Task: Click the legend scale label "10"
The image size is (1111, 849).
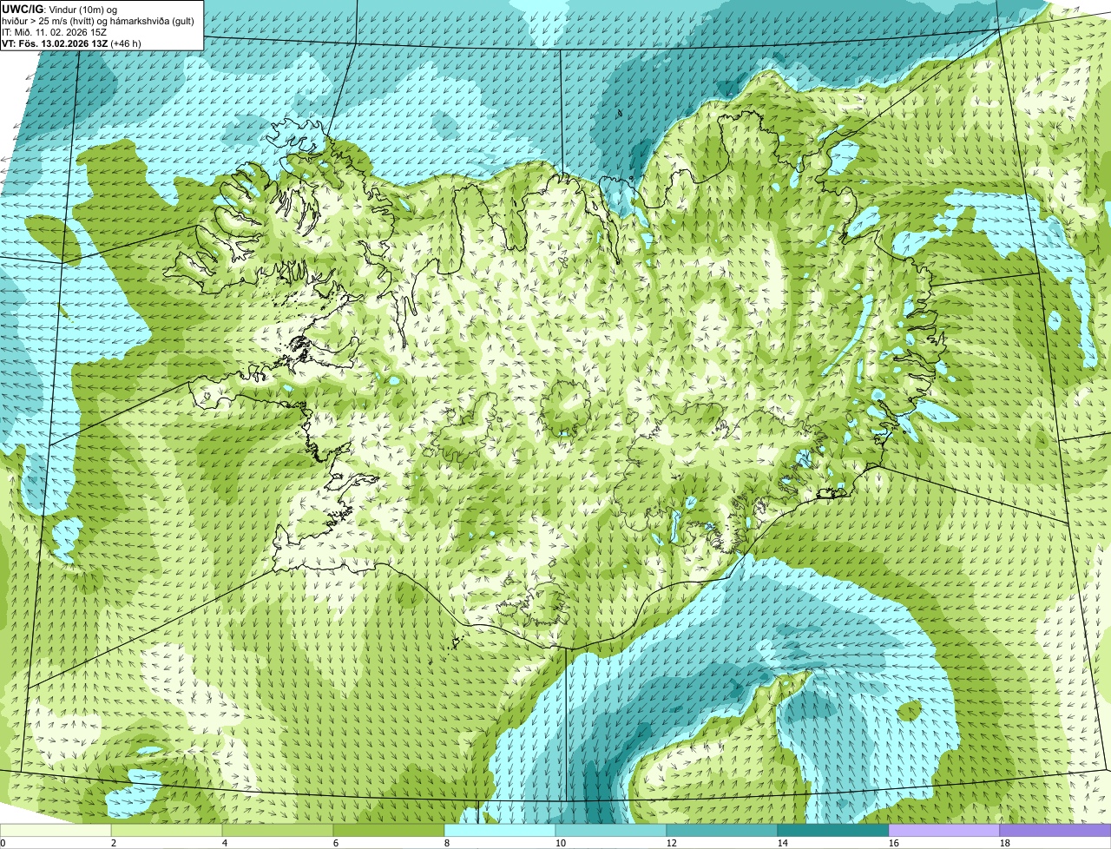Action: pos(561,843)
